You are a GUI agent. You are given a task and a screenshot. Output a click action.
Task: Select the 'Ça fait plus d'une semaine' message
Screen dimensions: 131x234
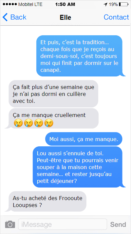(x=54, y=94)
